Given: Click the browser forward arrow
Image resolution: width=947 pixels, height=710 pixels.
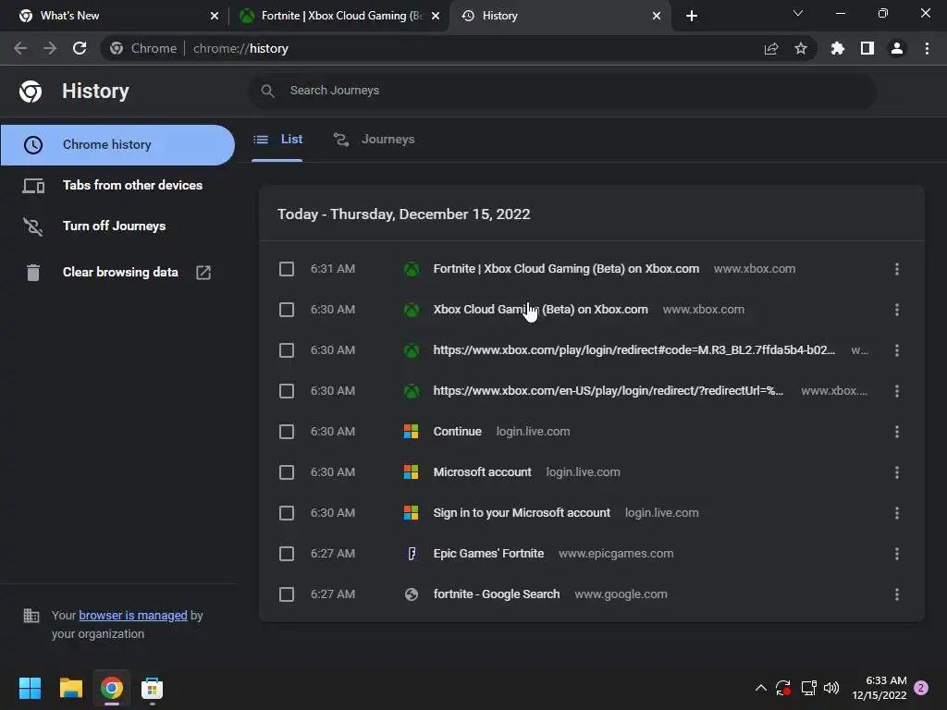Looking at the screenshot, I should pyautogui.click(x=50, y=48).
